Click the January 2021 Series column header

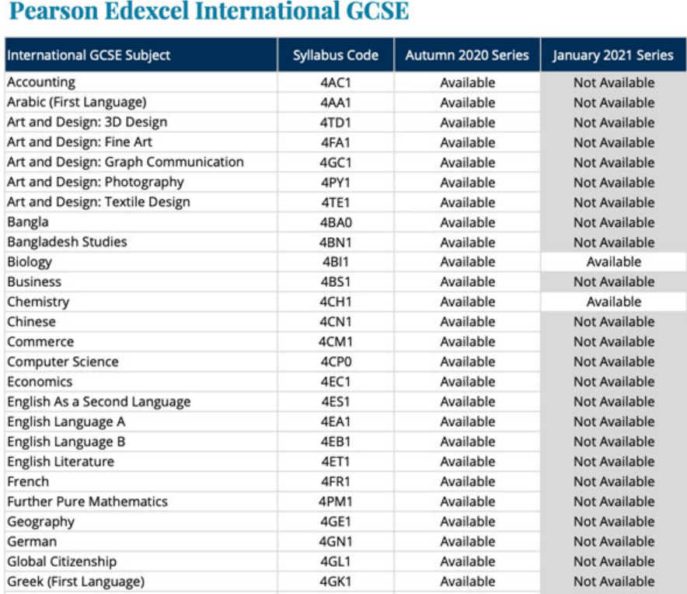(x=613, y=54)
